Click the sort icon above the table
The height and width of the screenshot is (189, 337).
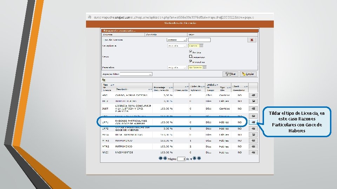(104, 80)
